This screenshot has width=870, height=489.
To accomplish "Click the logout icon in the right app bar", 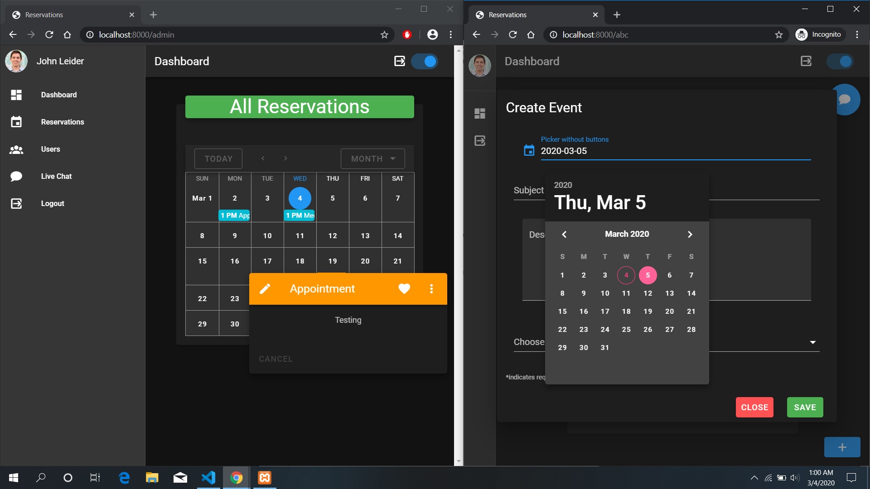I will click(x=806, y=61).
